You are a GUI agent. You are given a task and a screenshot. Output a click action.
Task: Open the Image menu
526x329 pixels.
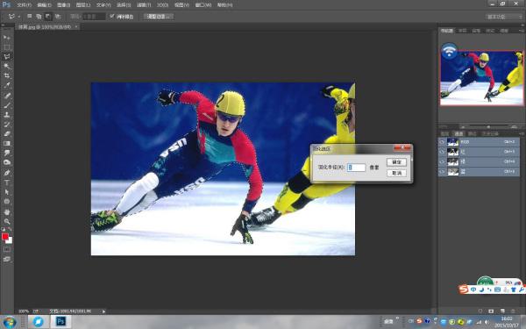point(63,5)
